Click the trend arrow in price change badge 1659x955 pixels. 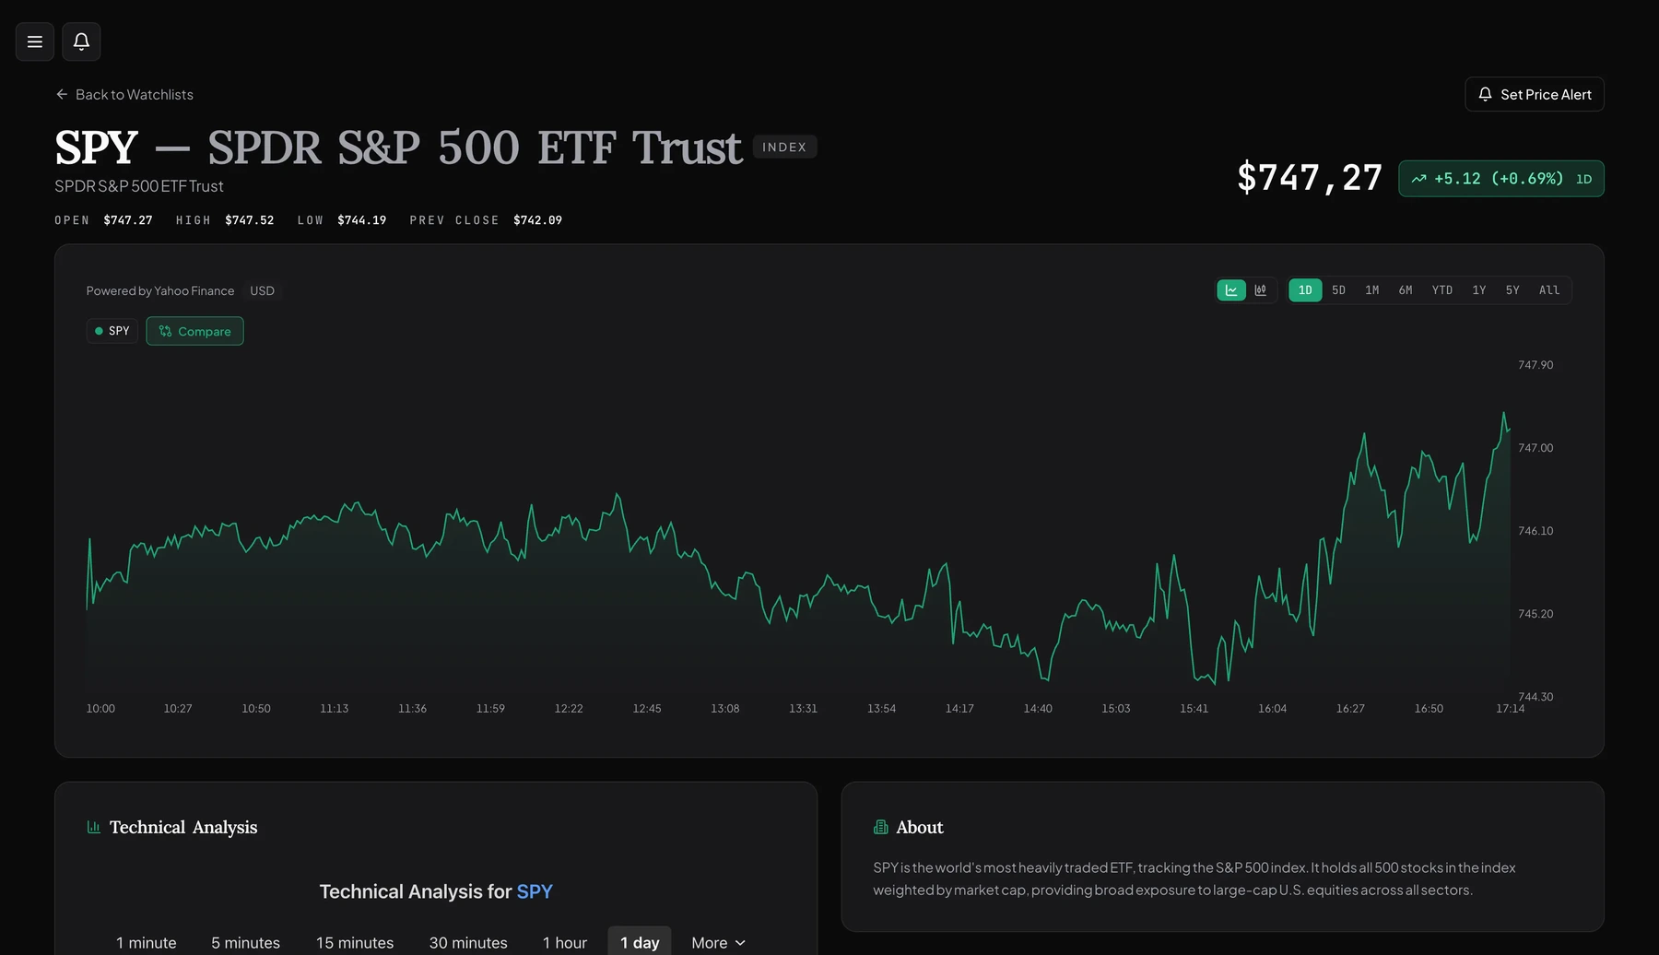1418,179
